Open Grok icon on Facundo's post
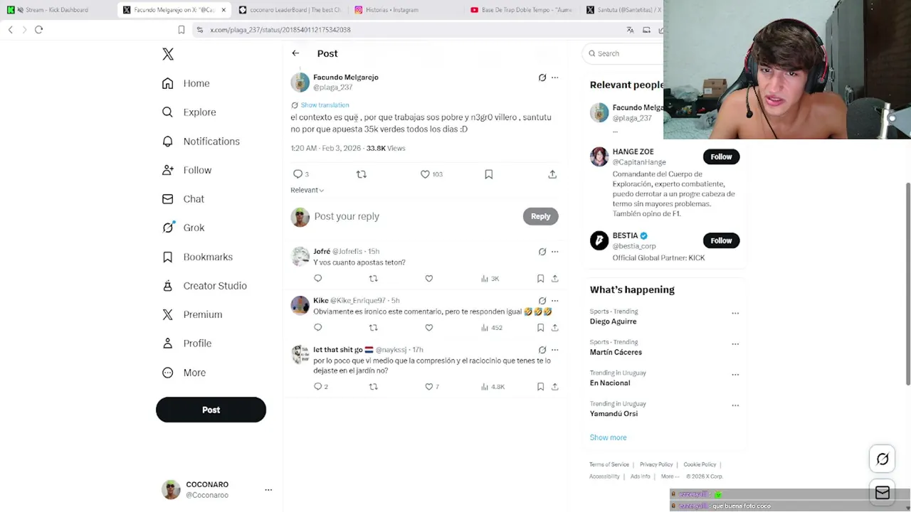 coord(542,78)
